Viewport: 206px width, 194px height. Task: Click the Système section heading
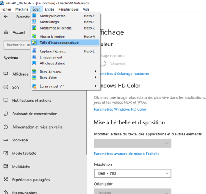tap(11, 58)
